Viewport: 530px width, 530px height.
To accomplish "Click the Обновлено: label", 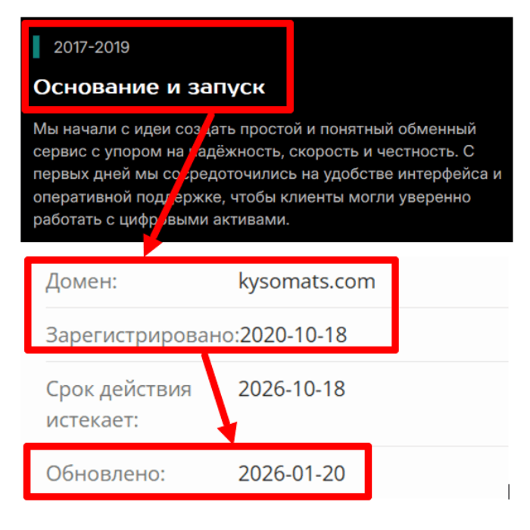I will pyautogui.click(x=105, y=473).
